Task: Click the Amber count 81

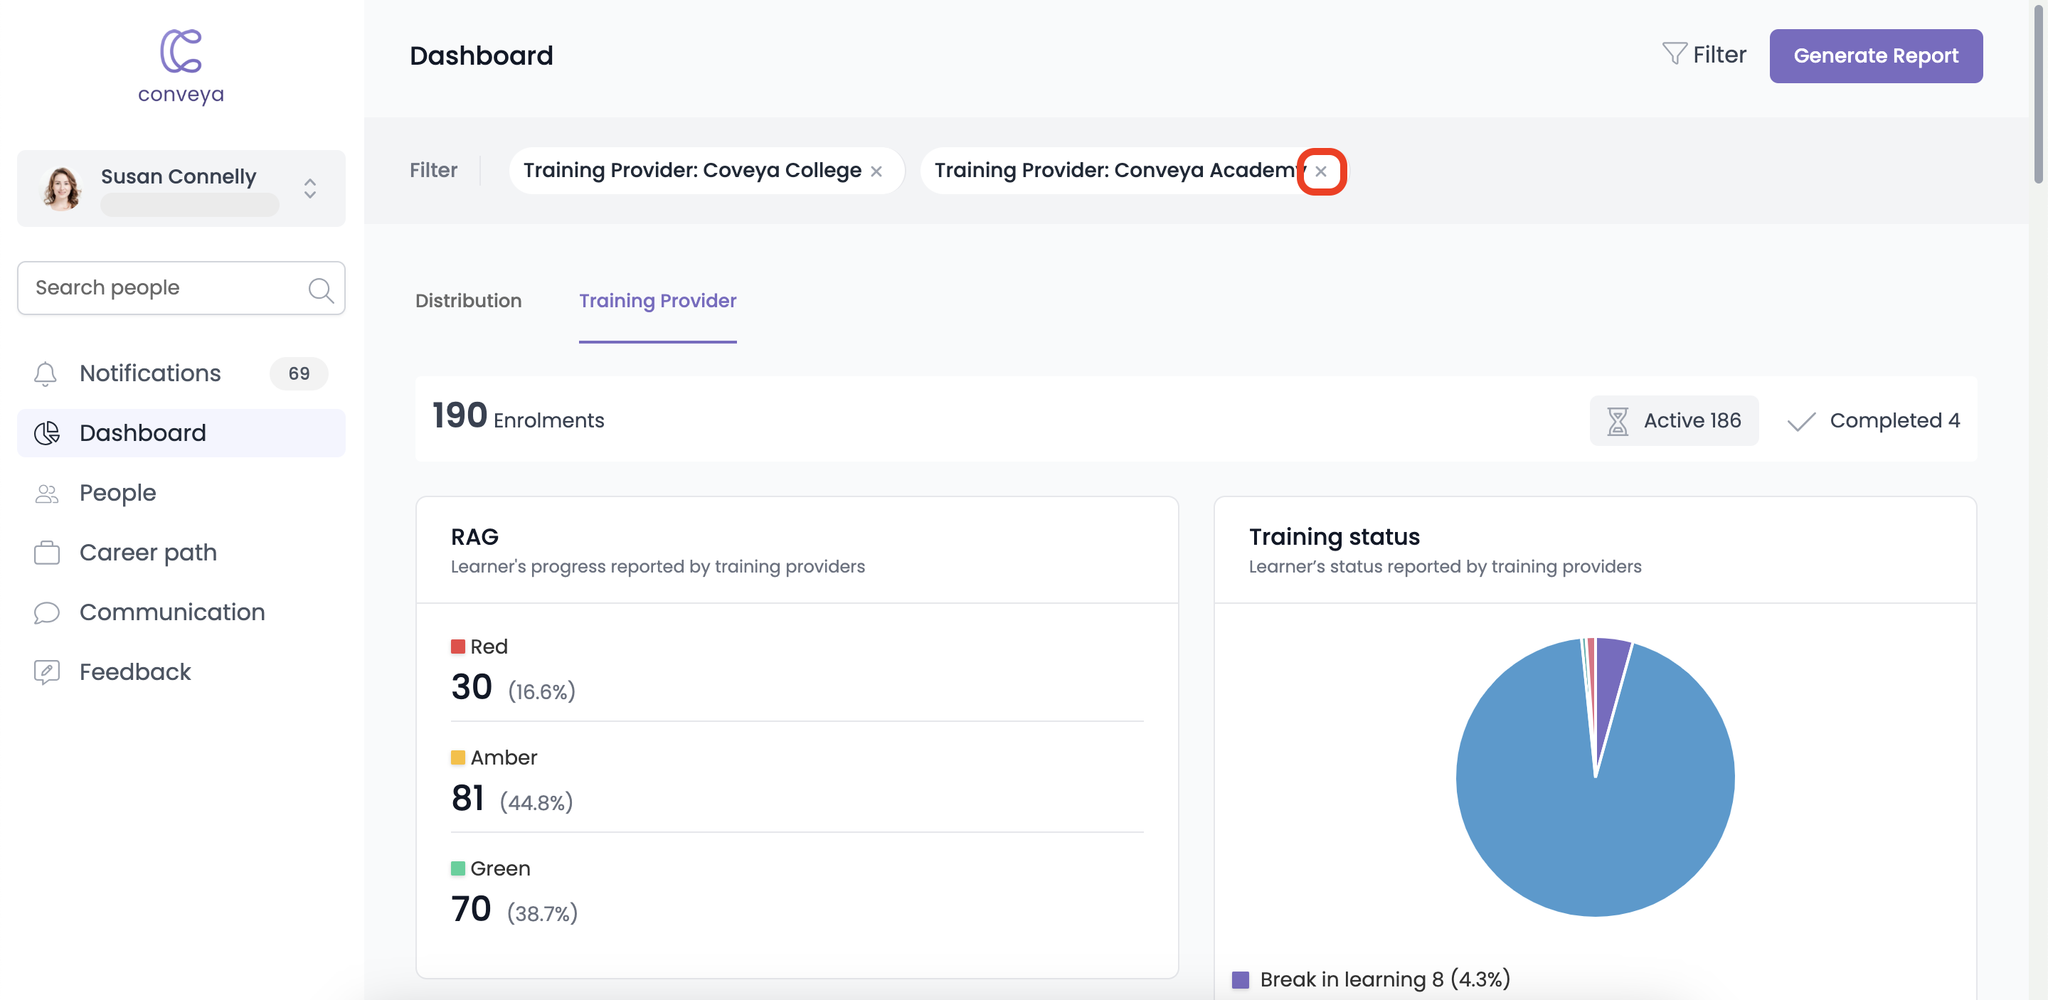Action: pos(467,798)
